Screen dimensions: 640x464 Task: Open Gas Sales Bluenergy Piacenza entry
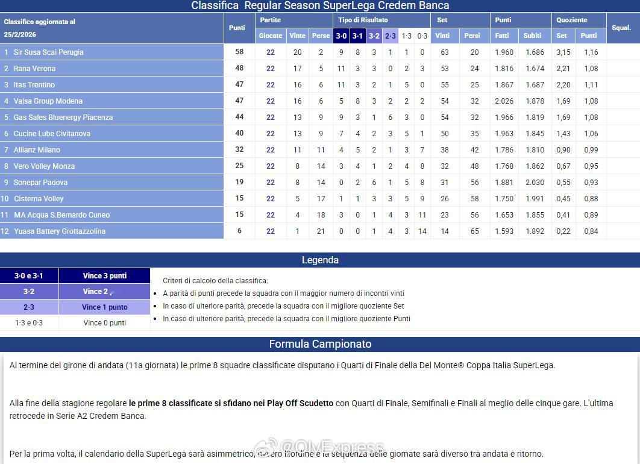(63, 117)
